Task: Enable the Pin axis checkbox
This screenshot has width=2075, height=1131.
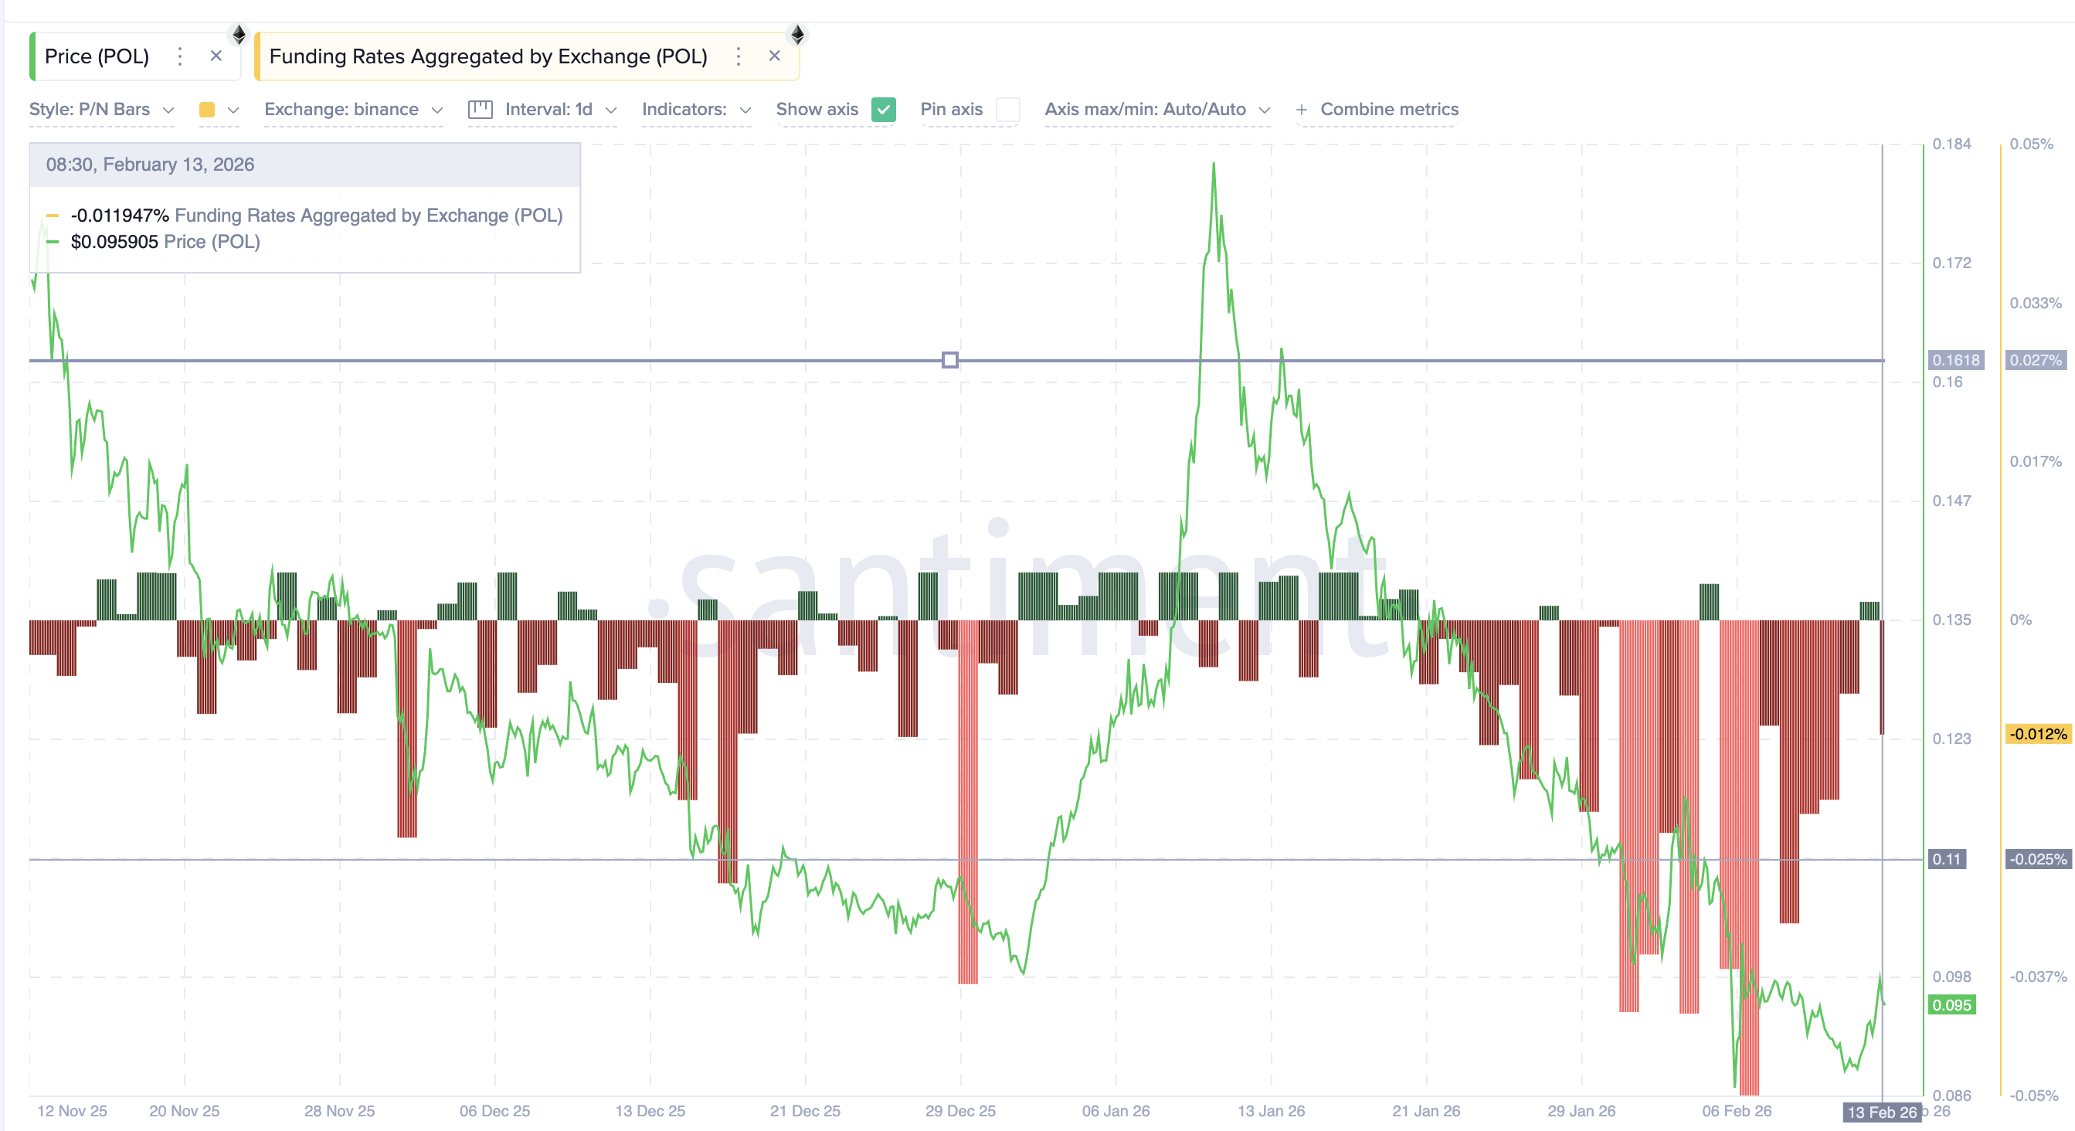Action: [x=1007, y=110]
